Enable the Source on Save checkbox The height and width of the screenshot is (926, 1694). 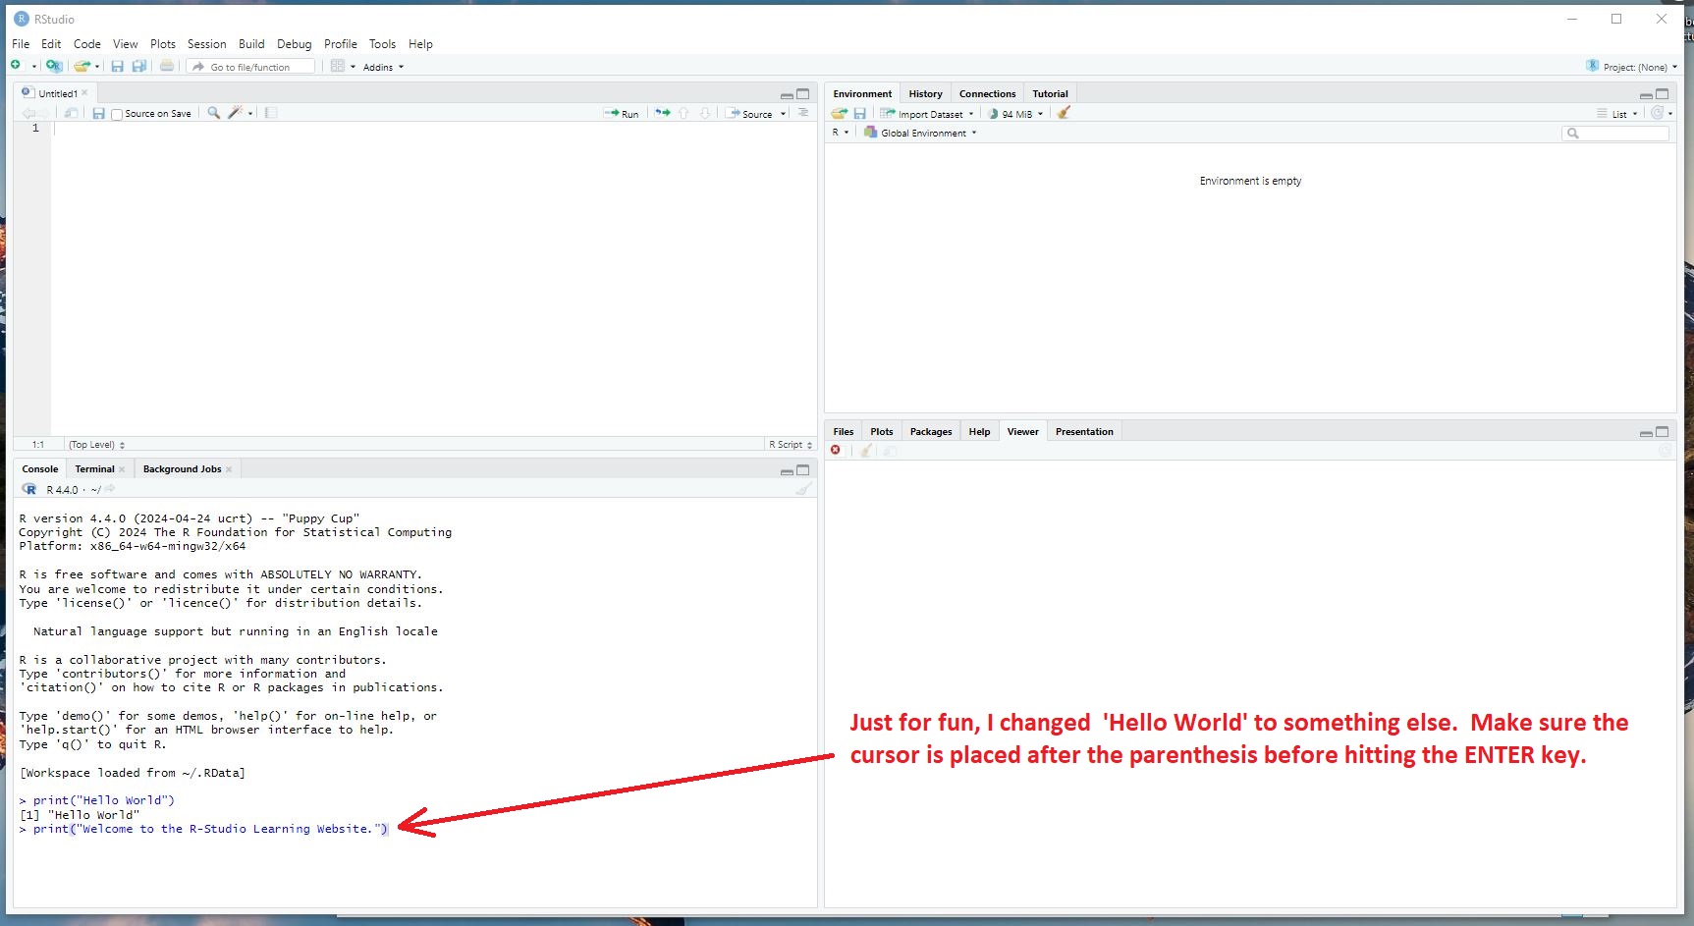tap(117, 114)
